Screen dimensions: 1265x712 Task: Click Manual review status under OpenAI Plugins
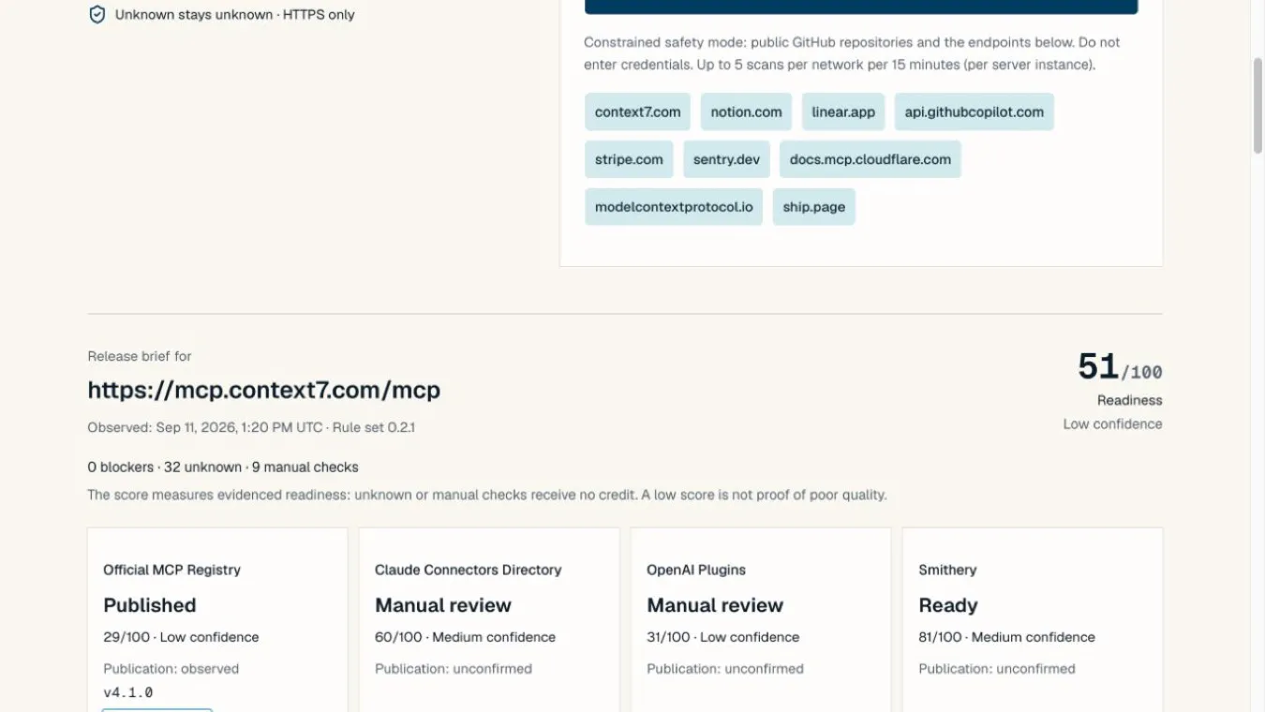tap(715, 605)
